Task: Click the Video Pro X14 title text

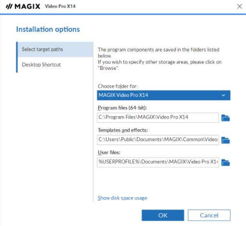Action: [x=60, y=6]
